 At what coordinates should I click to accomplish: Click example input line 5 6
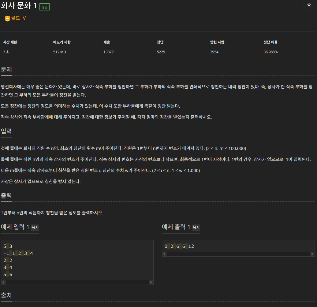8,274
